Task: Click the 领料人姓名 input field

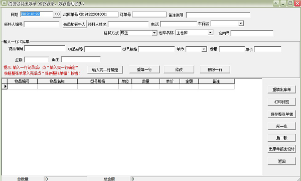Action: [x=128, y=24]
